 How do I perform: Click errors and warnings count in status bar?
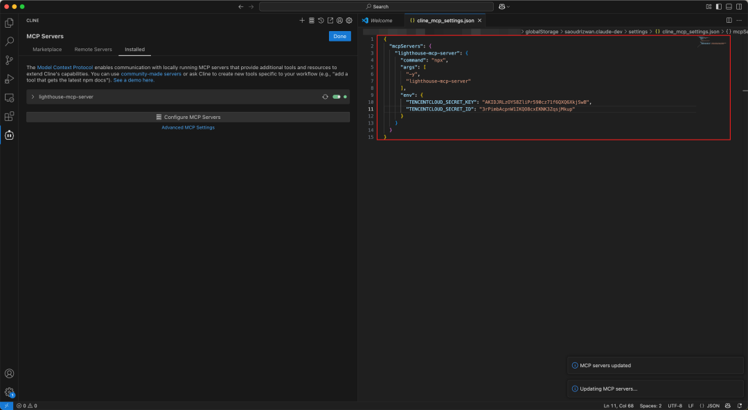(x=27, y=406)
